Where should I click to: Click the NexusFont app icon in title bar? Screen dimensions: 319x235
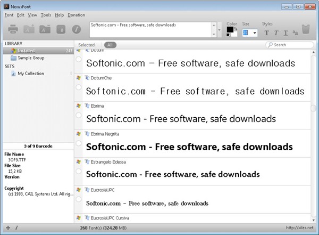(x=6, y=6)
